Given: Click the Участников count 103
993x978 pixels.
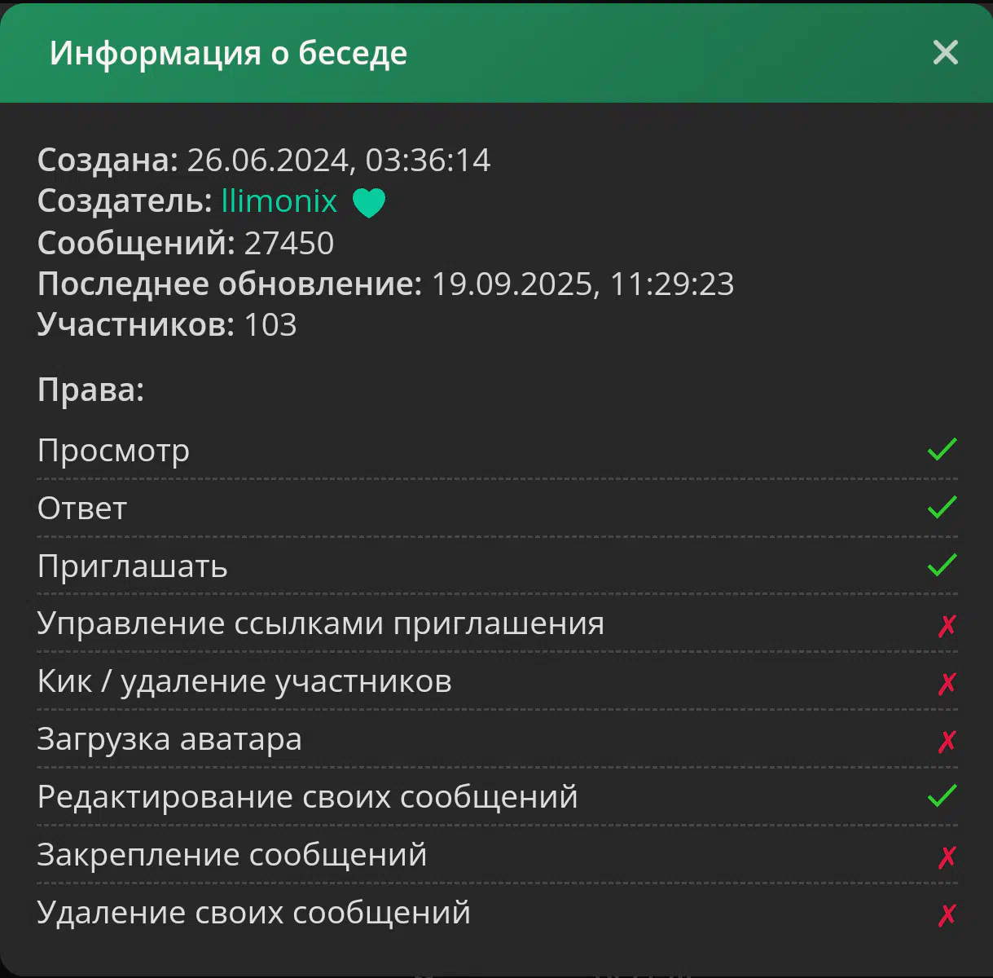Looking at the screenshot, I should coord(270,325).
